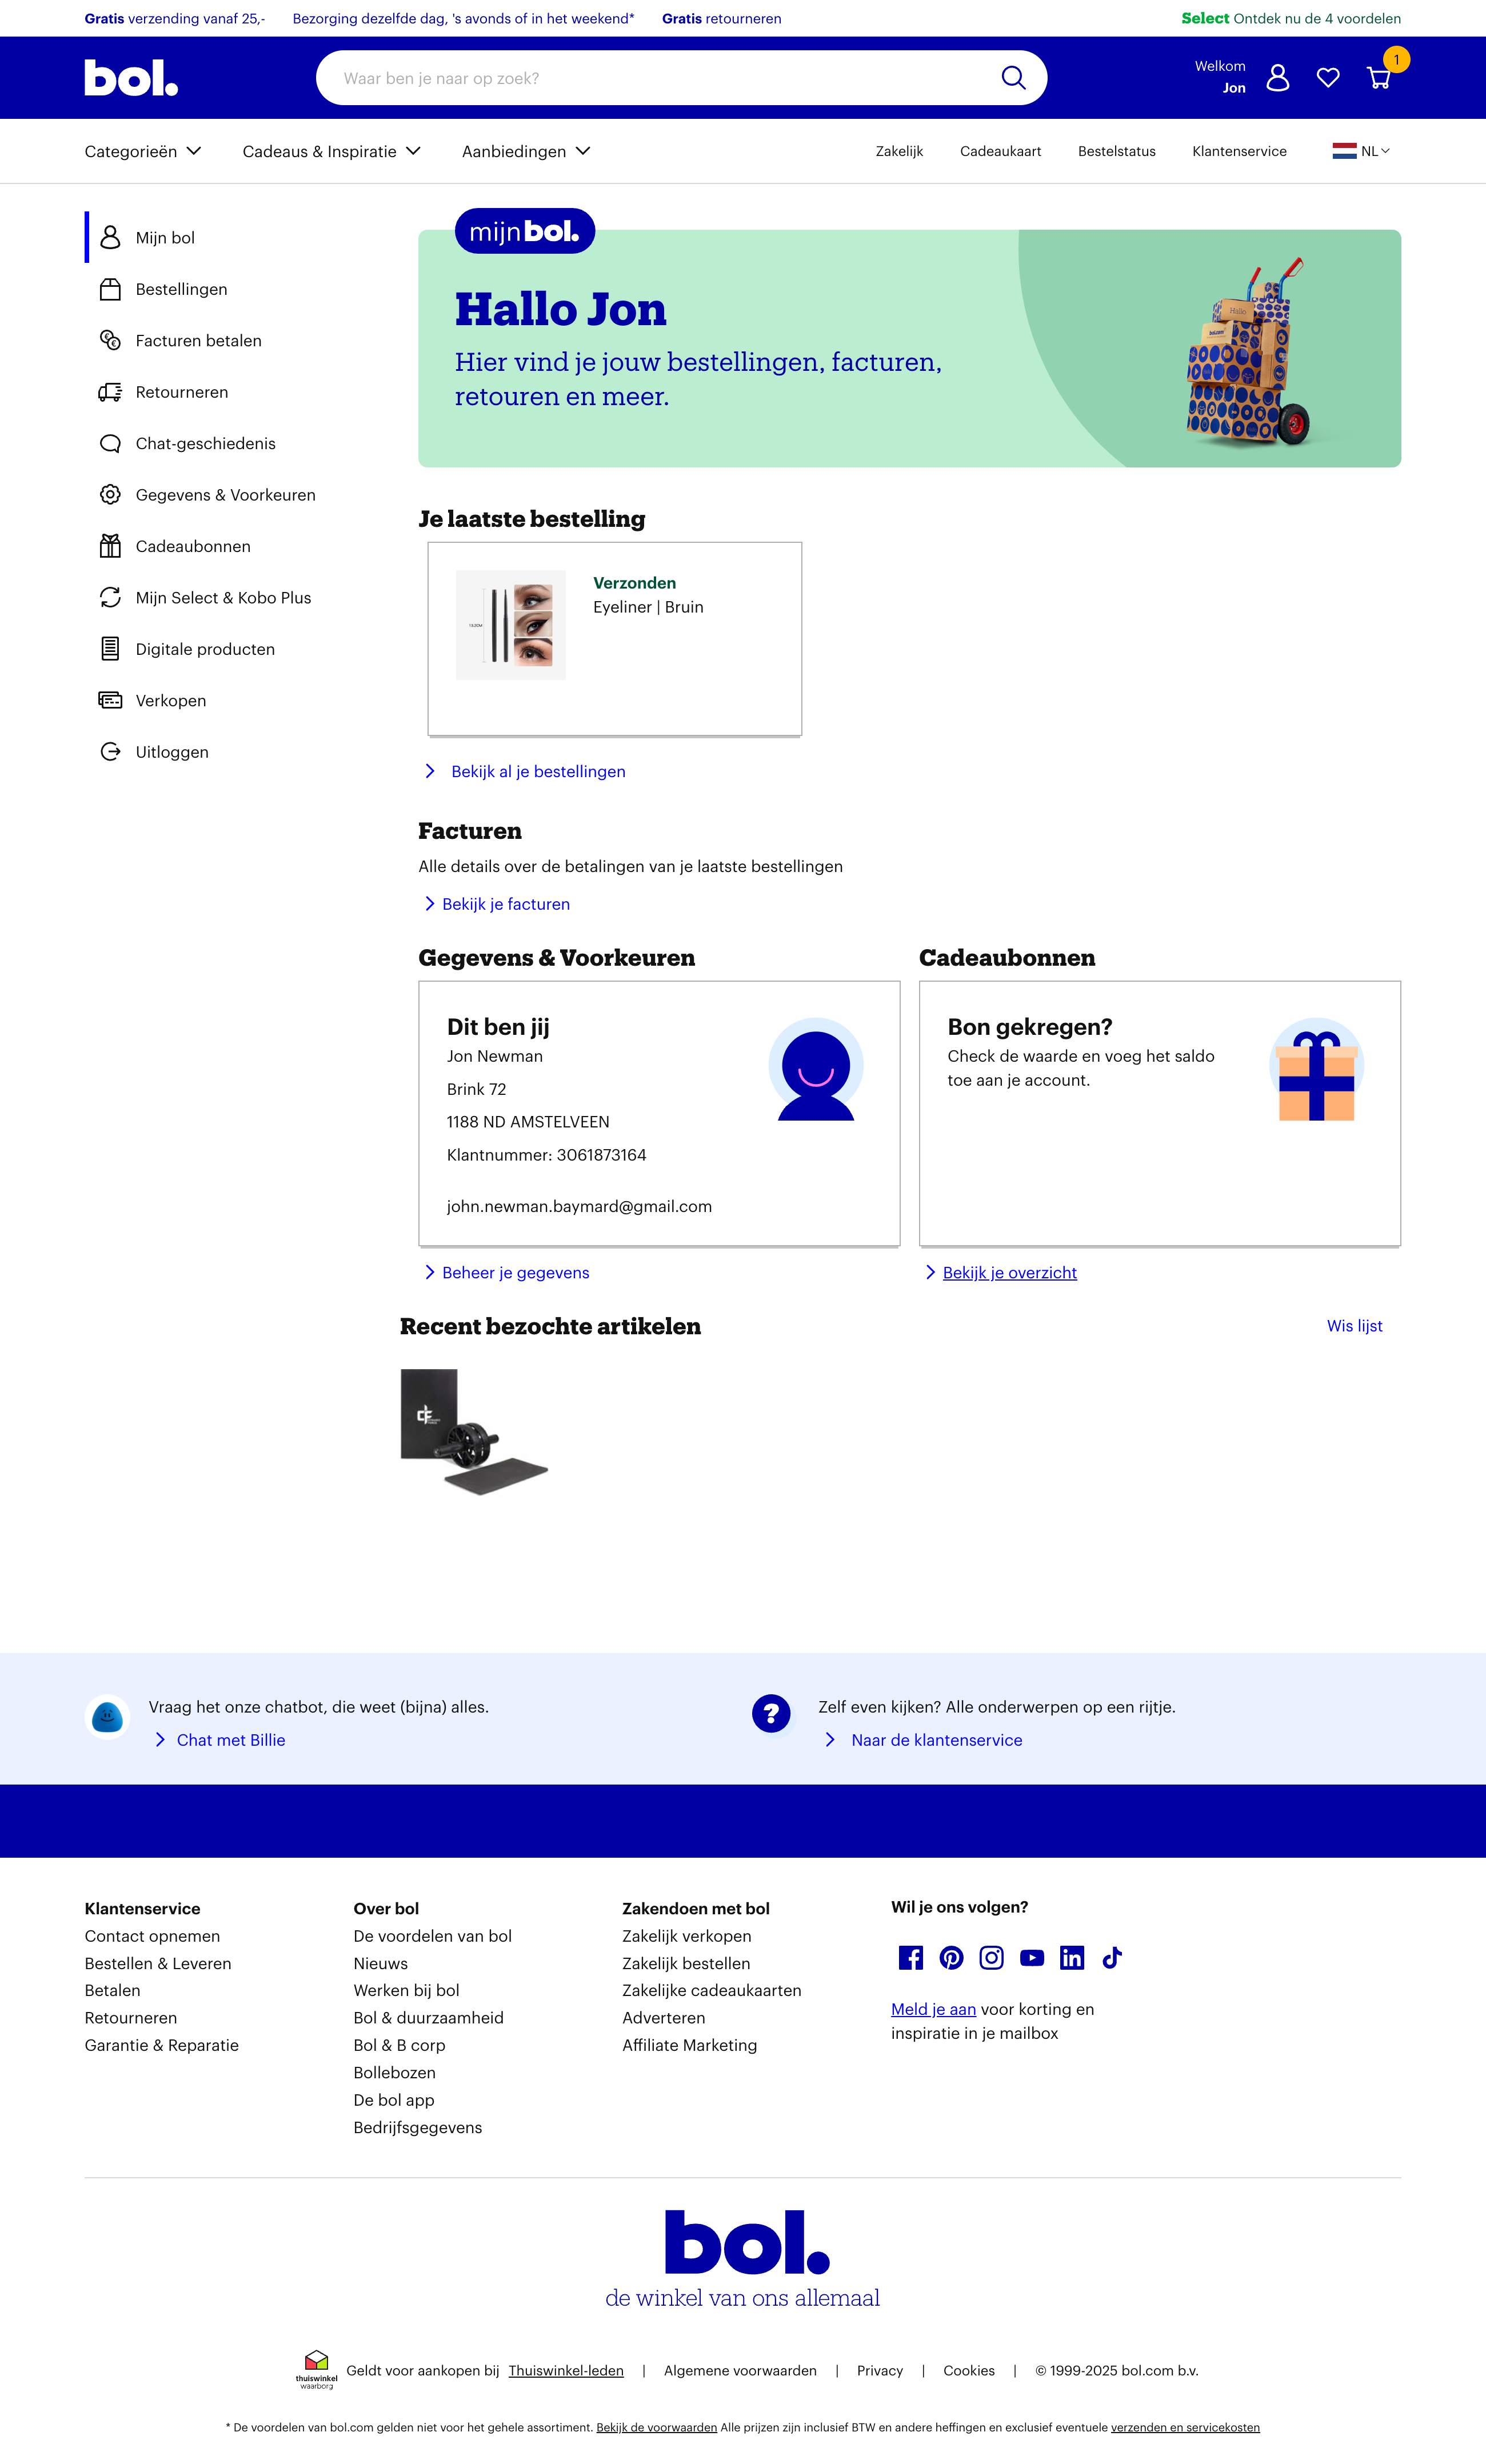Viewport: 1486px width, 2464px height.
Task: Open the wishlist heart icon
Action: tap(1328, 77)
